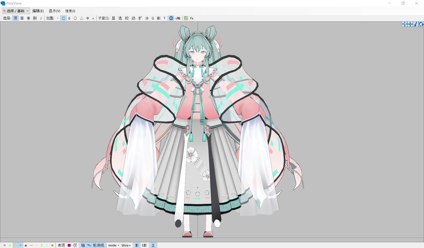This screenshot has width=424, height=248.
Task: Toggle the gray line display icon
Action: 31,245
